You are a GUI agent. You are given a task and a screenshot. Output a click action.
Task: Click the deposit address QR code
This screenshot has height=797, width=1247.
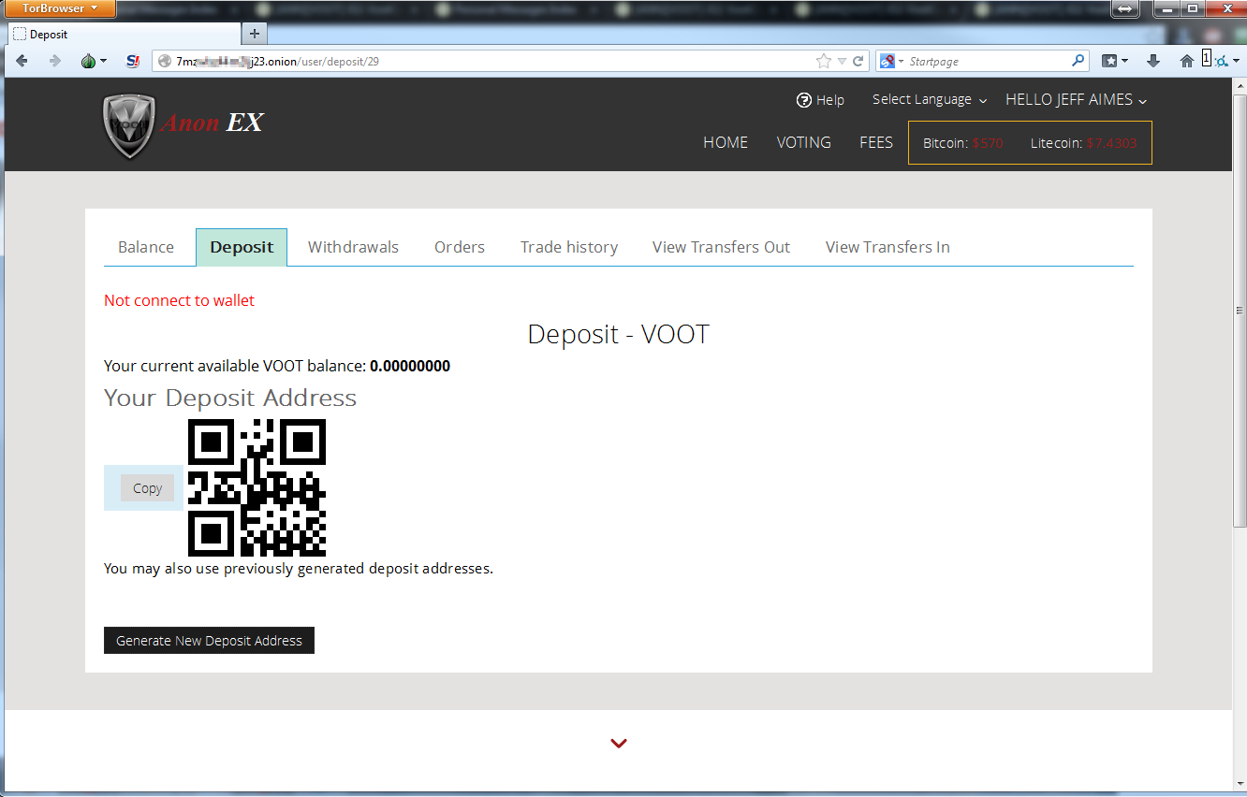coord(257,487)
